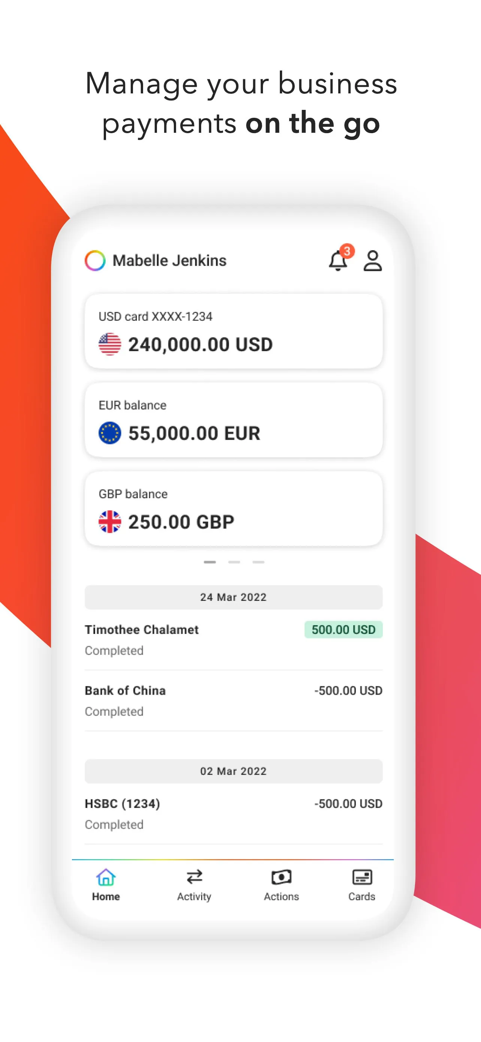481x1042 pixels.
Task: Open the Bank of China payment entry
Action: coord(125,691)
